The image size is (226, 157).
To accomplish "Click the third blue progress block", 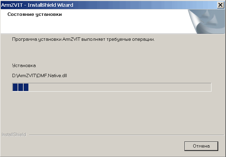I will pos(26,87).
